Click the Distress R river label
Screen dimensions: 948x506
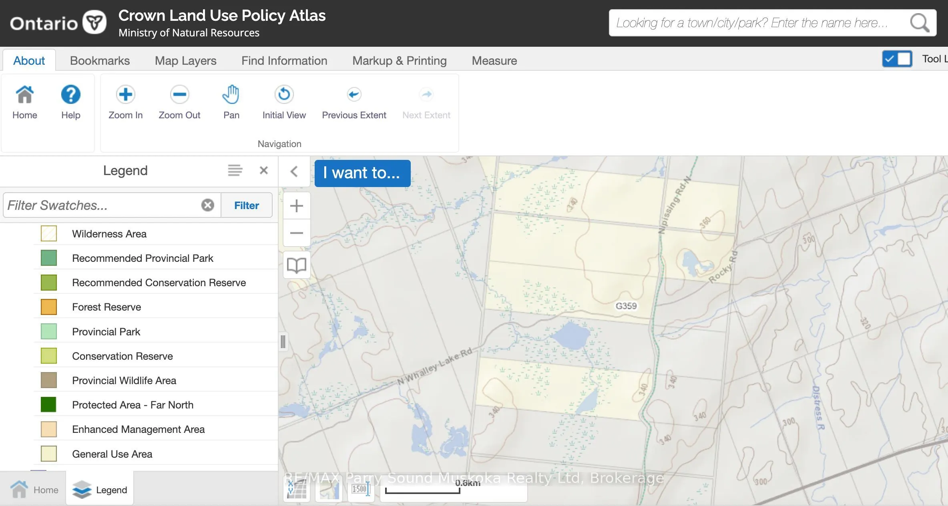click(818, 408)
